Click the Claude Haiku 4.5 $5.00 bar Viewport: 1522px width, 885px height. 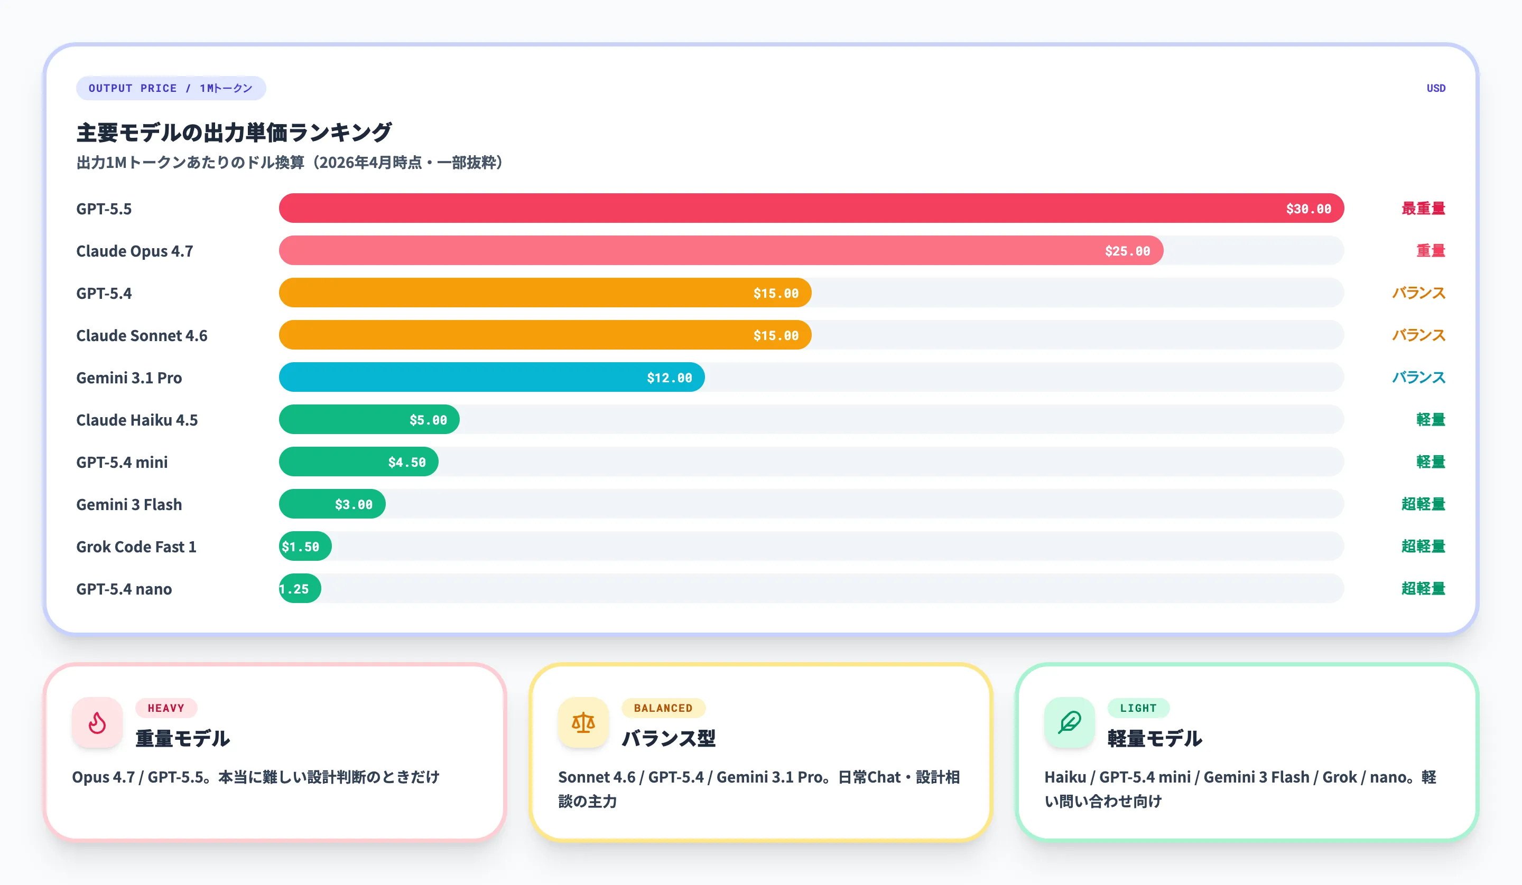(369, 420)
